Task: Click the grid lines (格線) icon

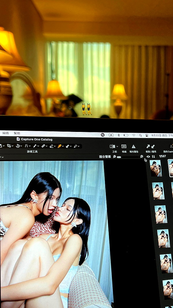Action: coord(124,146)
